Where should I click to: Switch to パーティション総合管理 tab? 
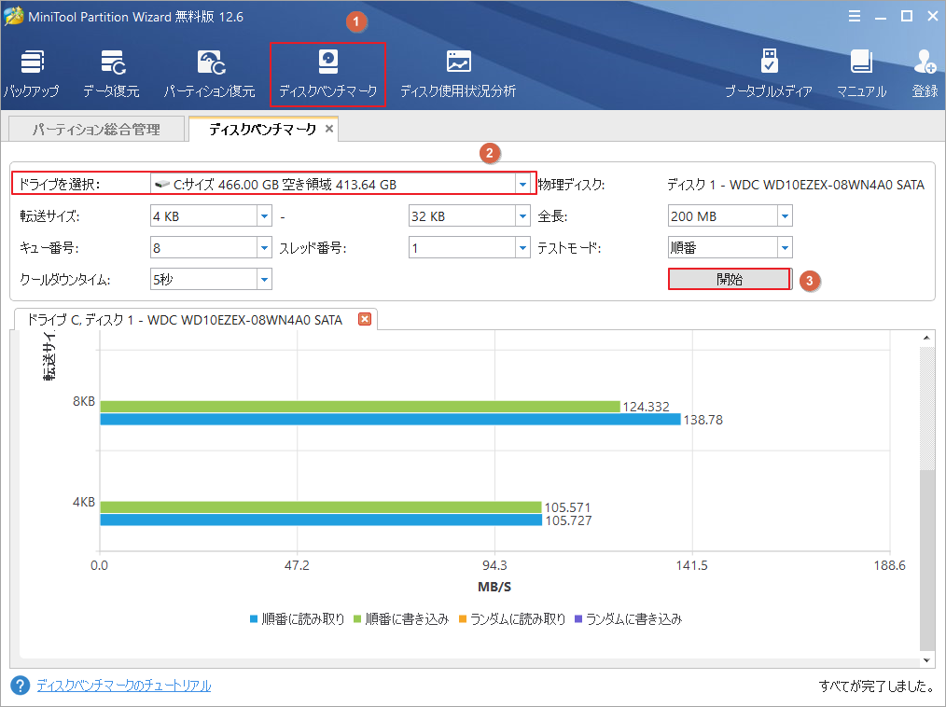[96, 129]
